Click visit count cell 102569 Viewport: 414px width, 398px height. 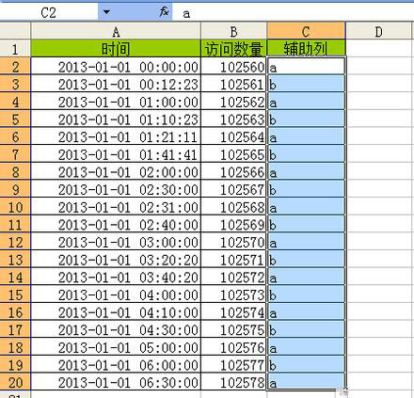pos(233,224)
